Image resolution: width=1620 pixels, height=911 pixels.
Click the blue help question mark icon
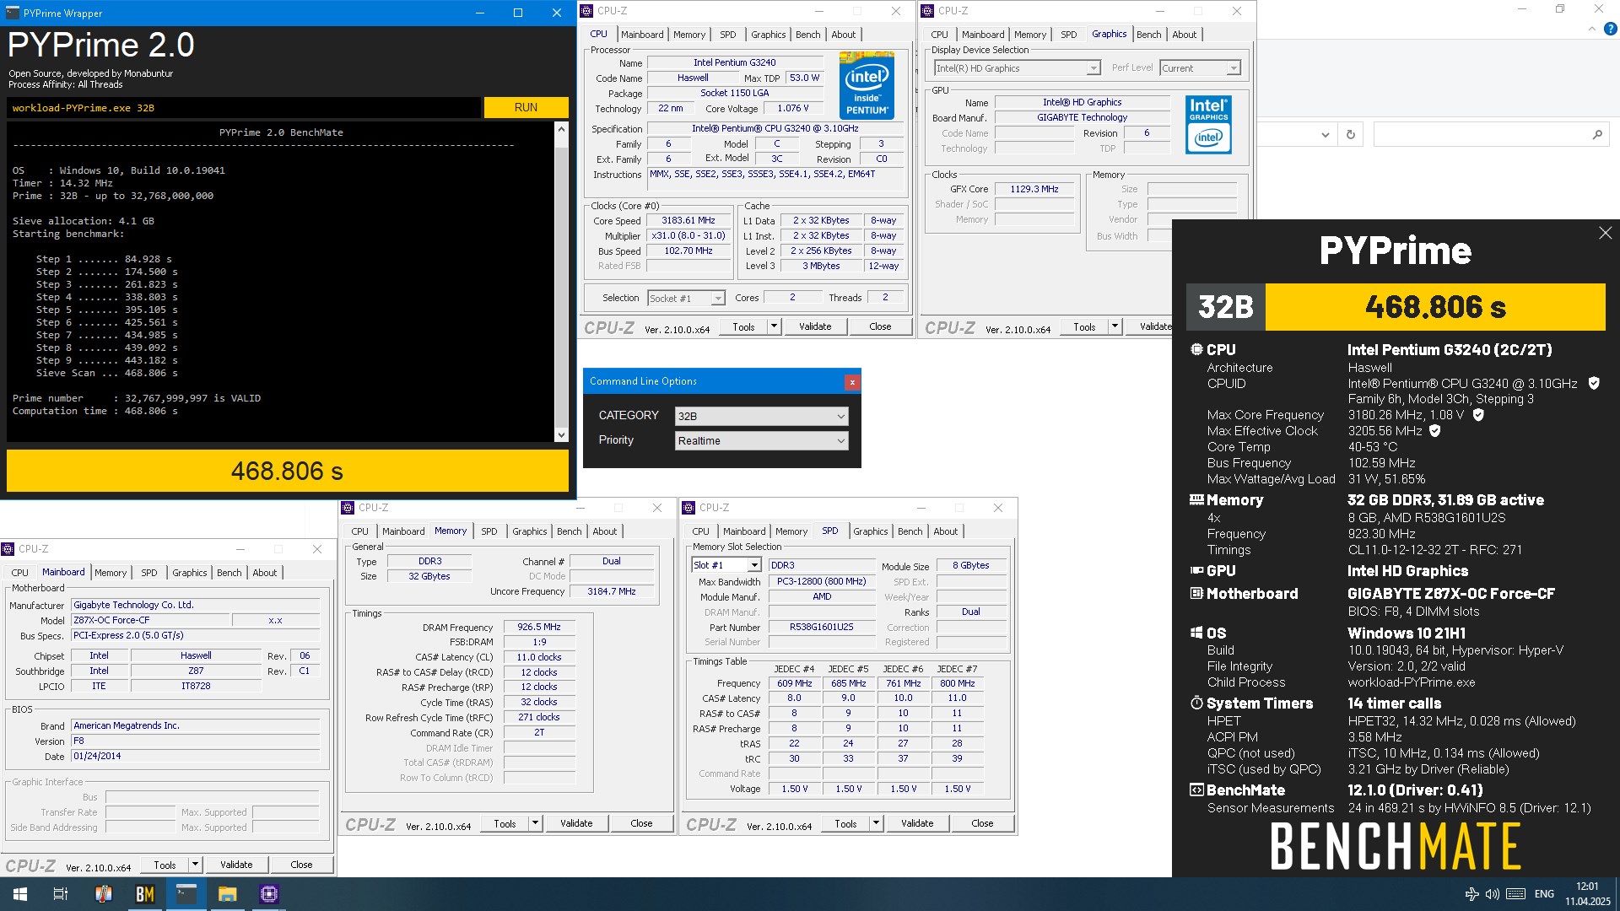[1610, 29]
